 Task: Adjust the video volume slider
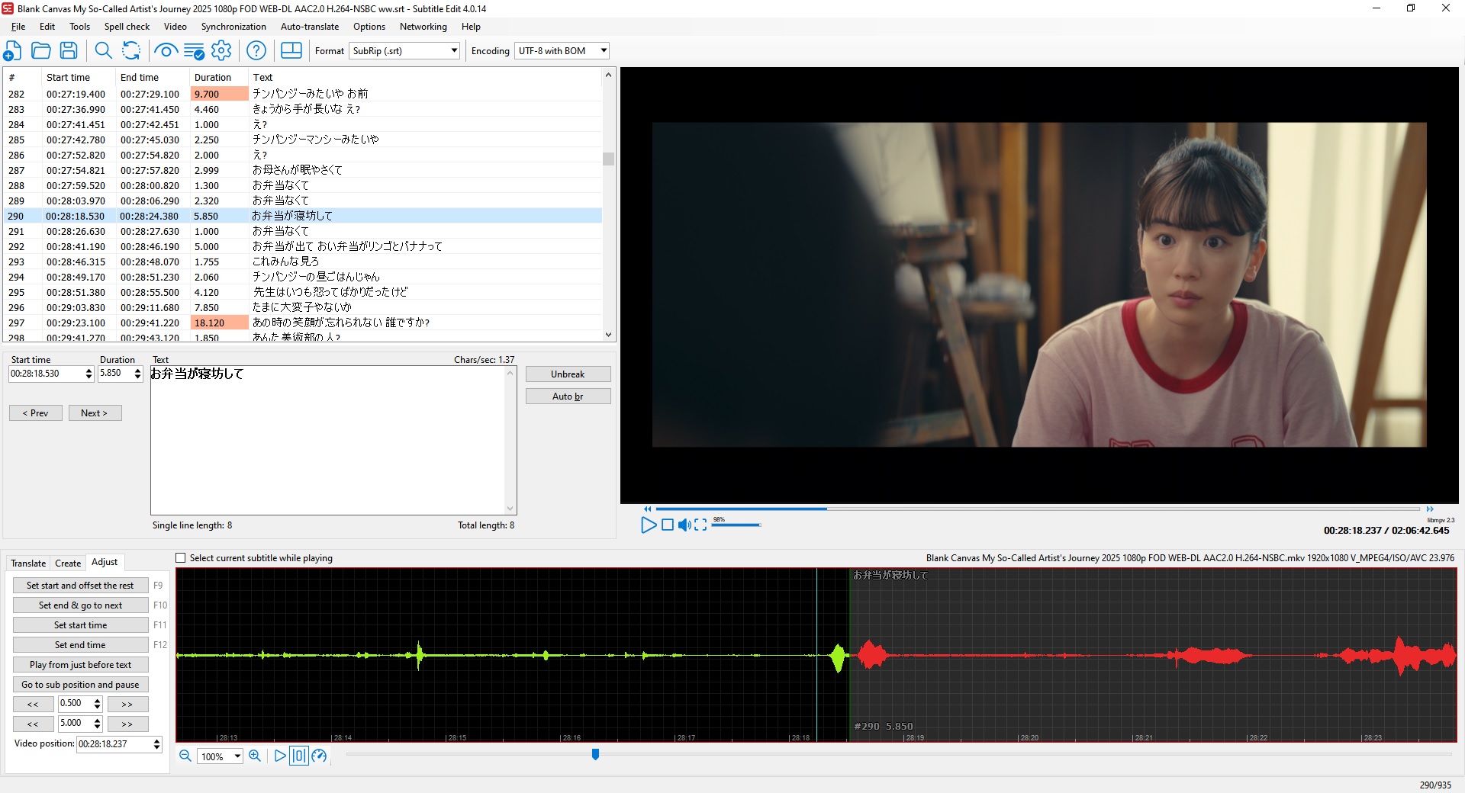pyautogui.click(x=737, y=525)
